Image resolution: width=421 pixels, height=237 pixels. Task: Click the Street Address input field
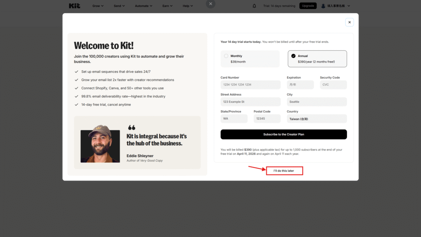(x=250, y=102)
